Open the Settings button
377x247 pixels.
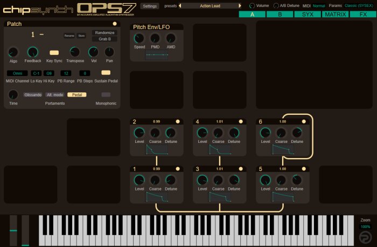click(150, 6)
